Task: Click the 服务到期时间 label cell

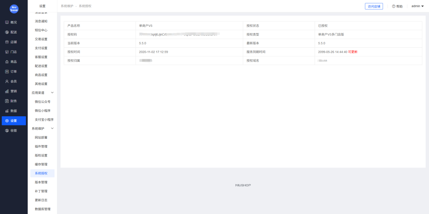Action: 279,52
